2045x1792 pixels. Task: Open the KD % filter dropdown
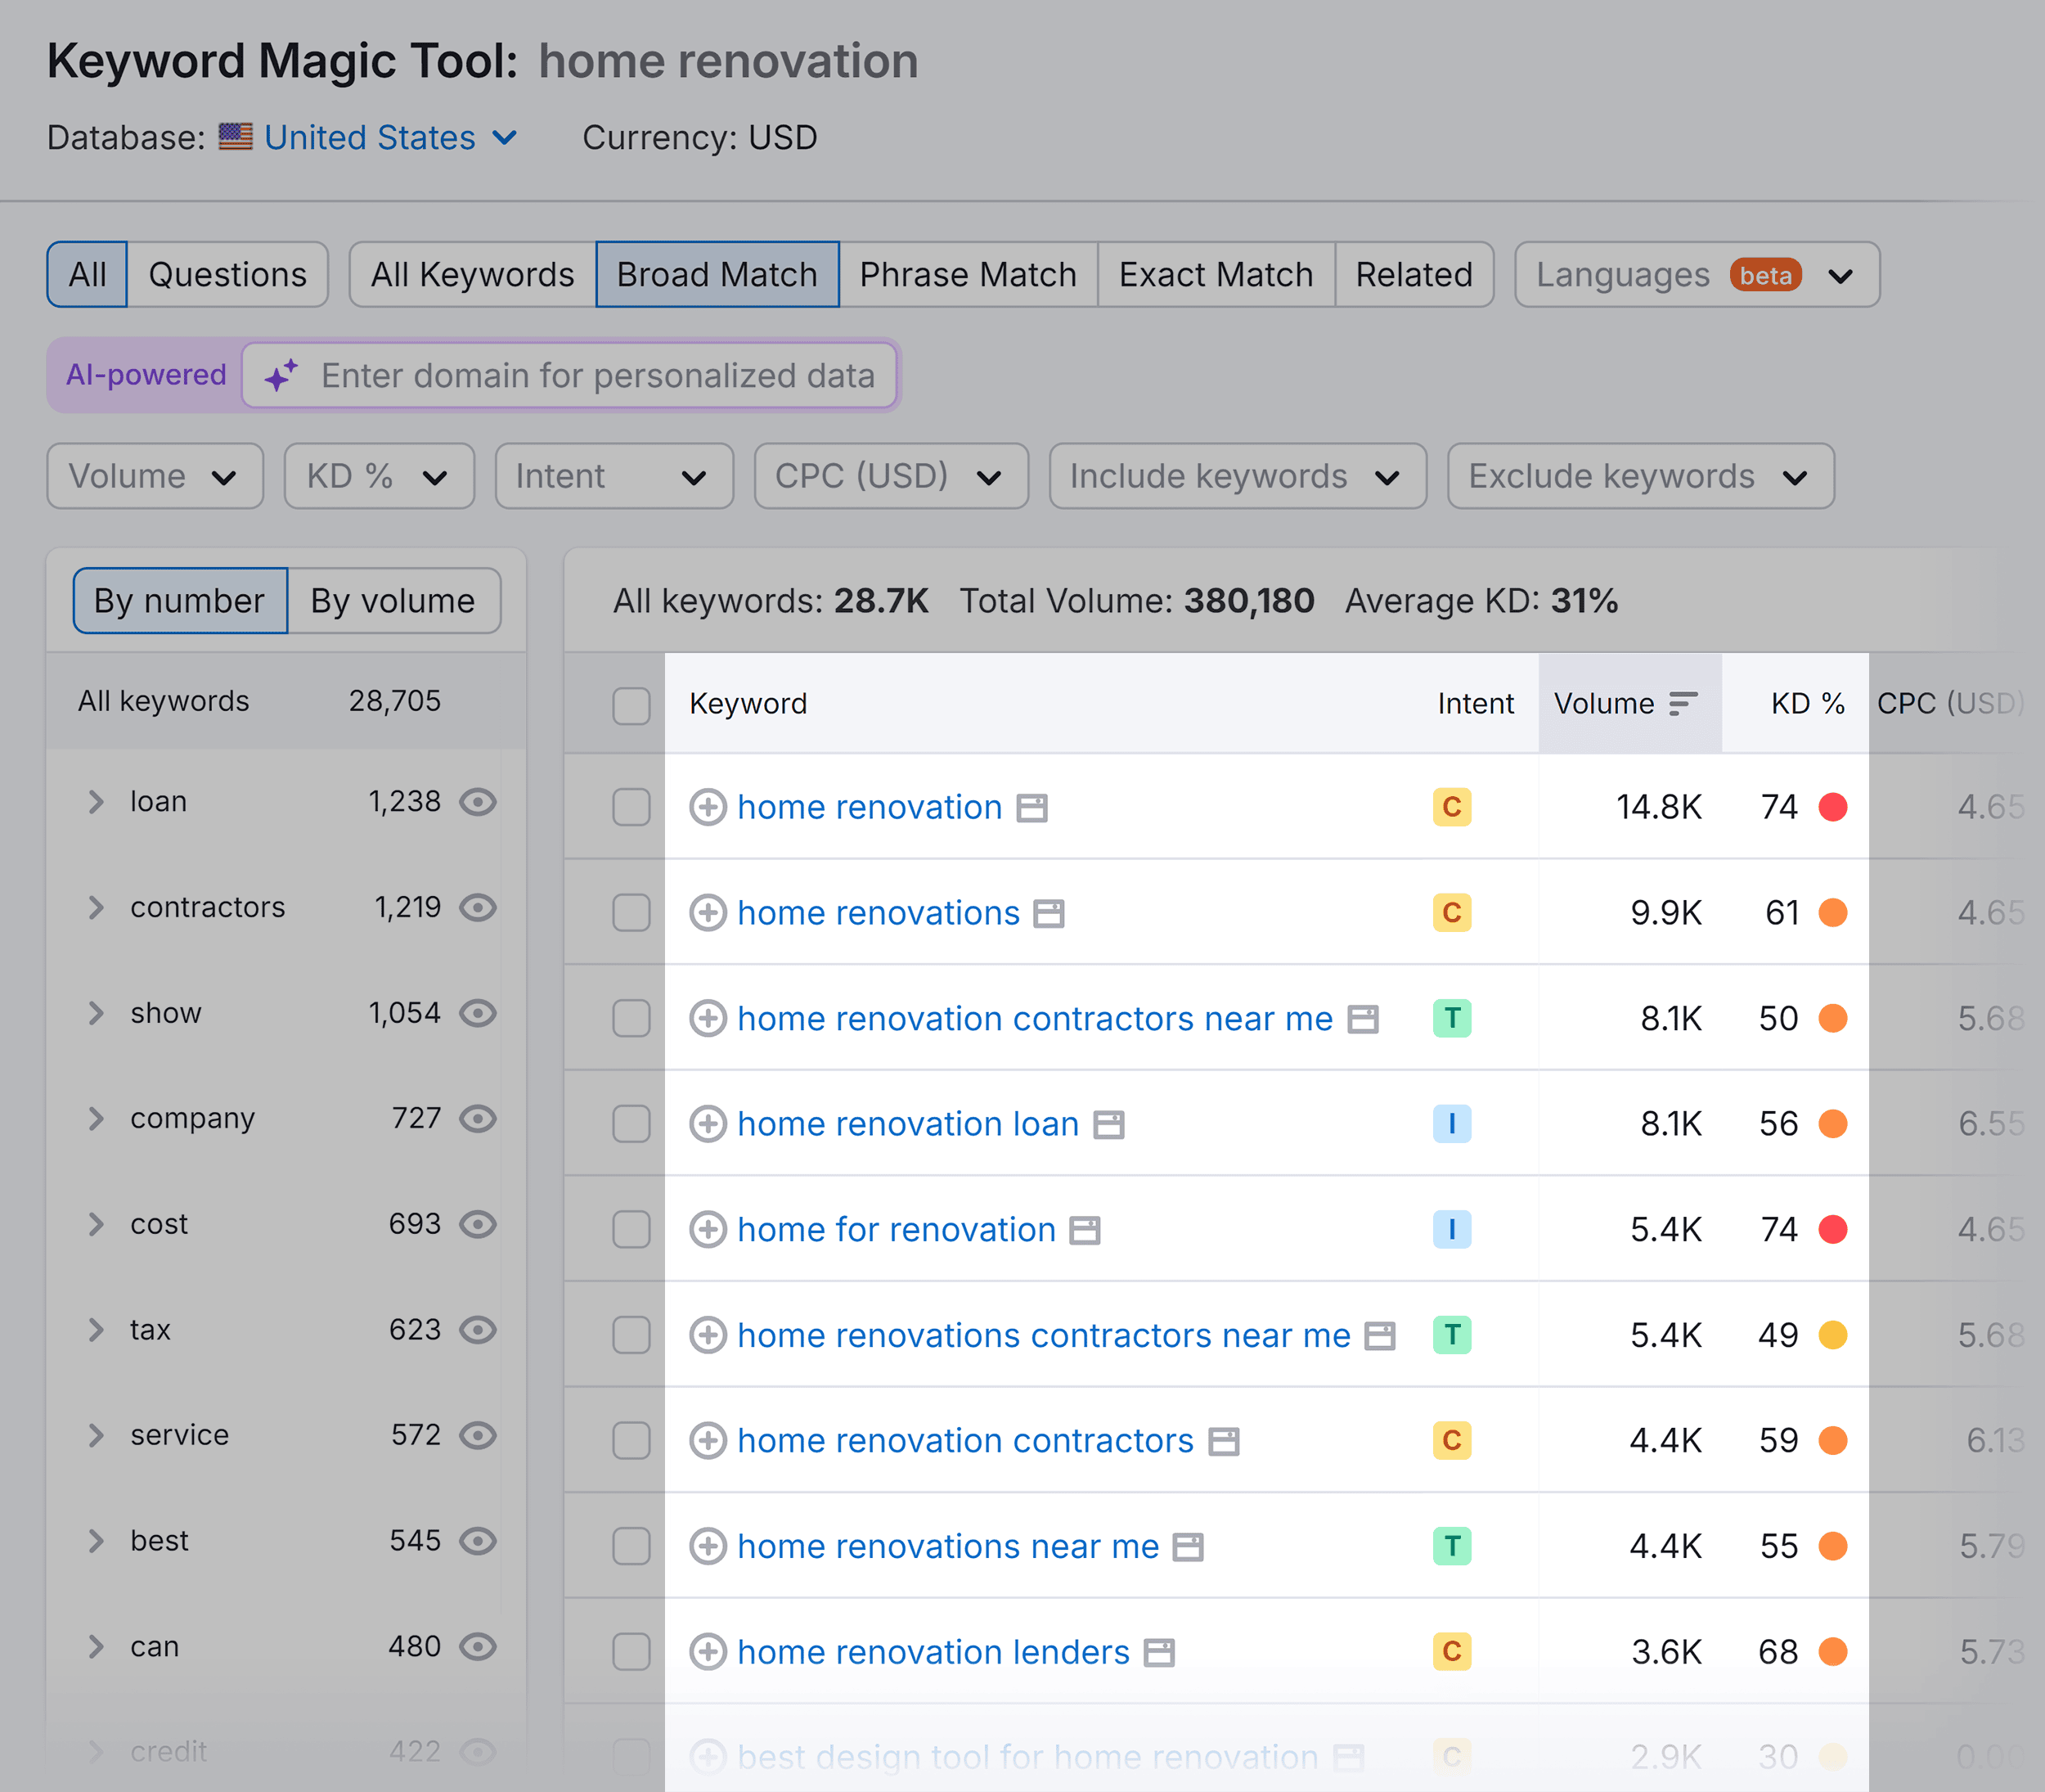pyautogui.click(x=379, y=476)
